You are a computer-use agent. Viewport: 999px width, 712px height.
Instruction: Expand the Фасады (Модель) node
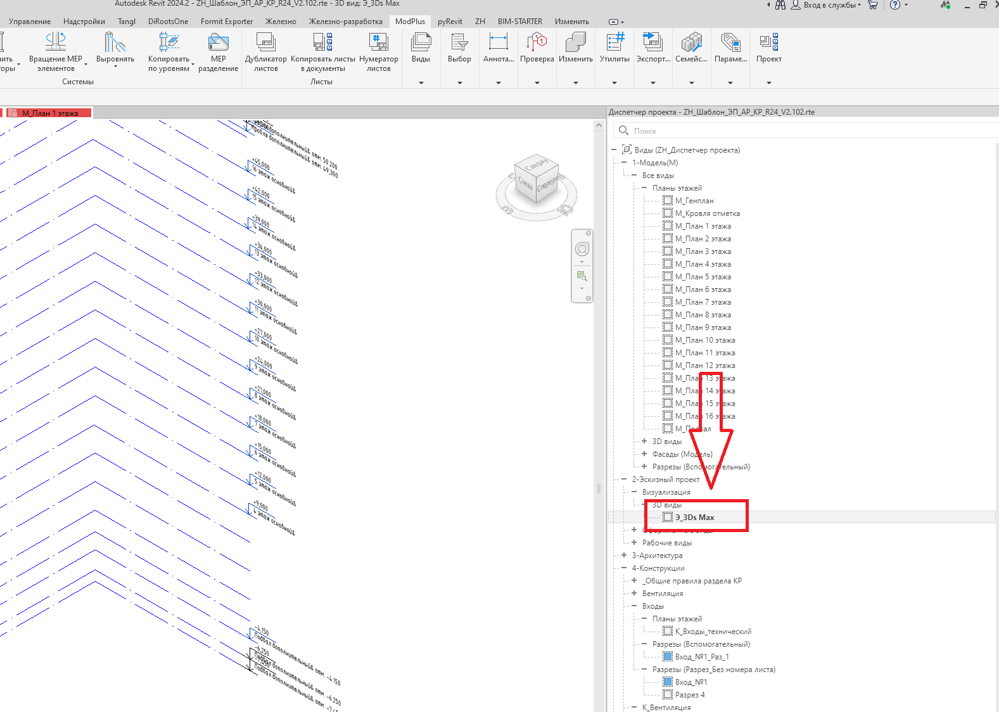[644, 454]
